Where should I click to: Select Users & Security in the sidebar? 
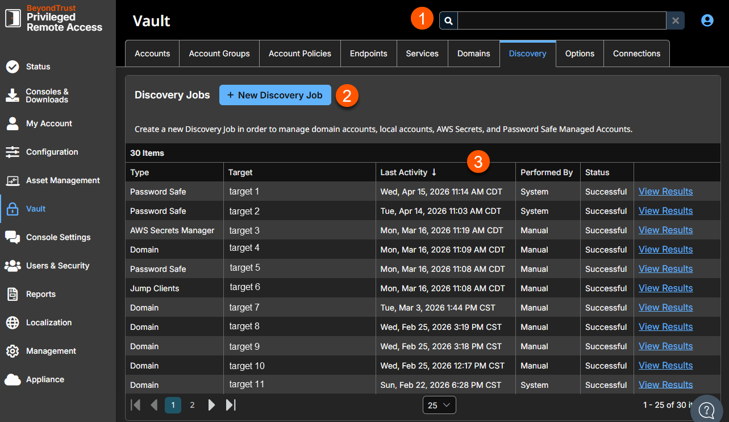[57, 266]
